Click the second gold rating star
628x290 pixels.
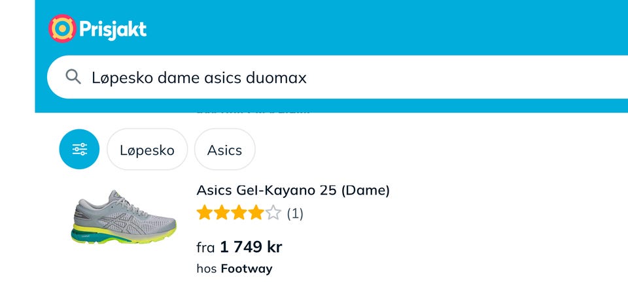click(222, 213)
